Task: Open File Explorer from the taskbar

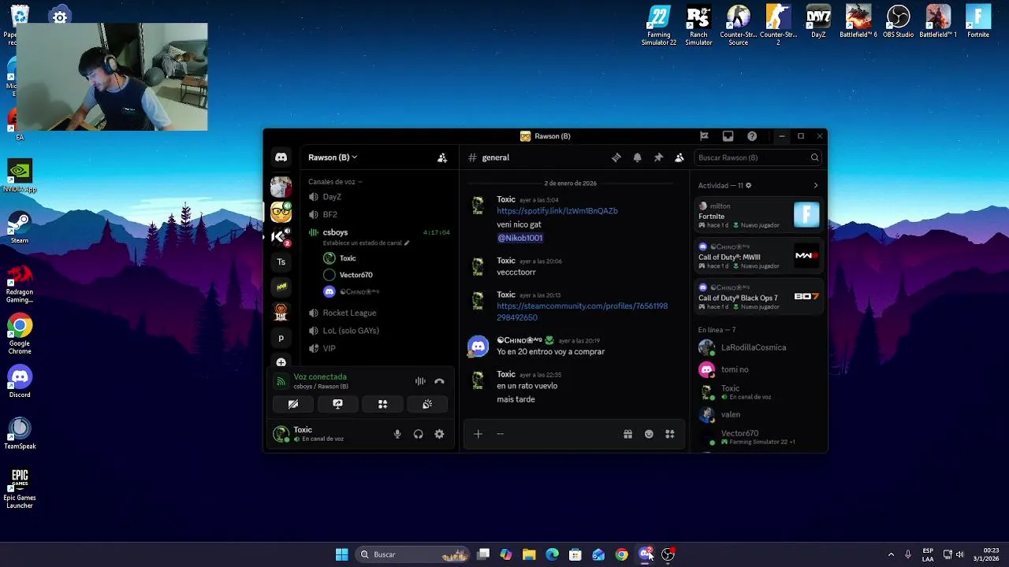Action: 529,554
